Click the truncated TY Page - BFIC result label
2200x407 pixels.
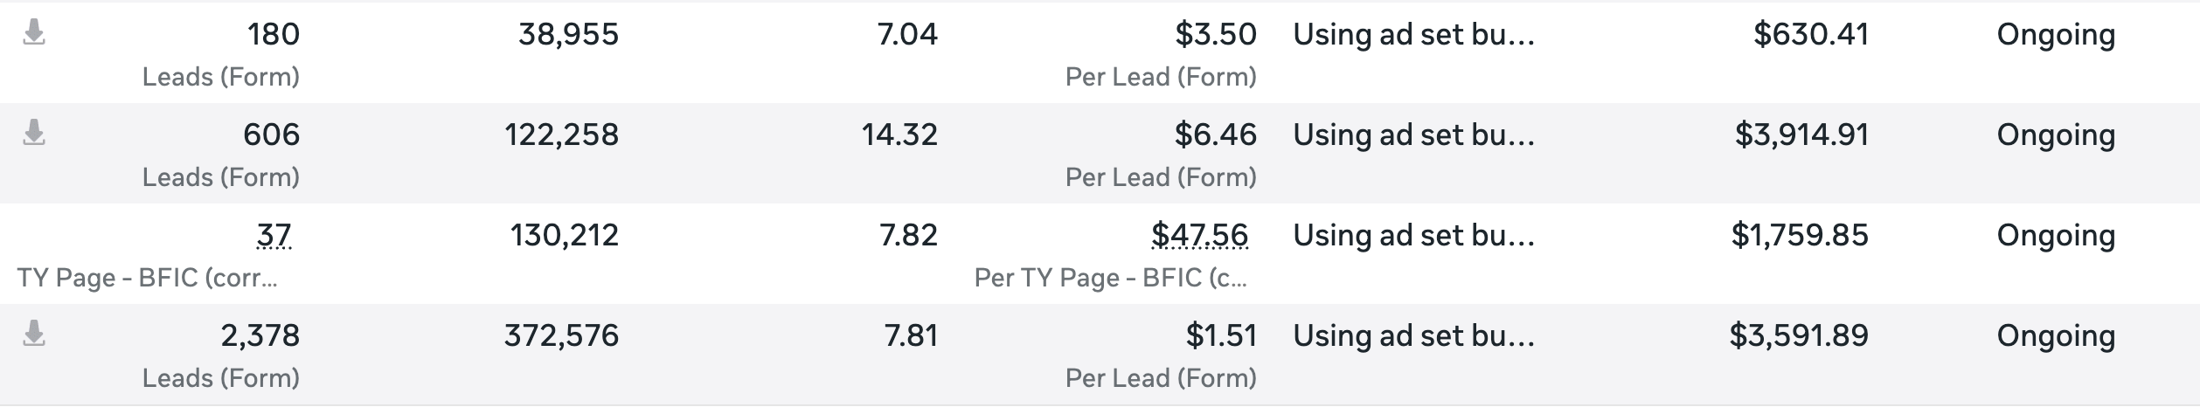[147, 278]
